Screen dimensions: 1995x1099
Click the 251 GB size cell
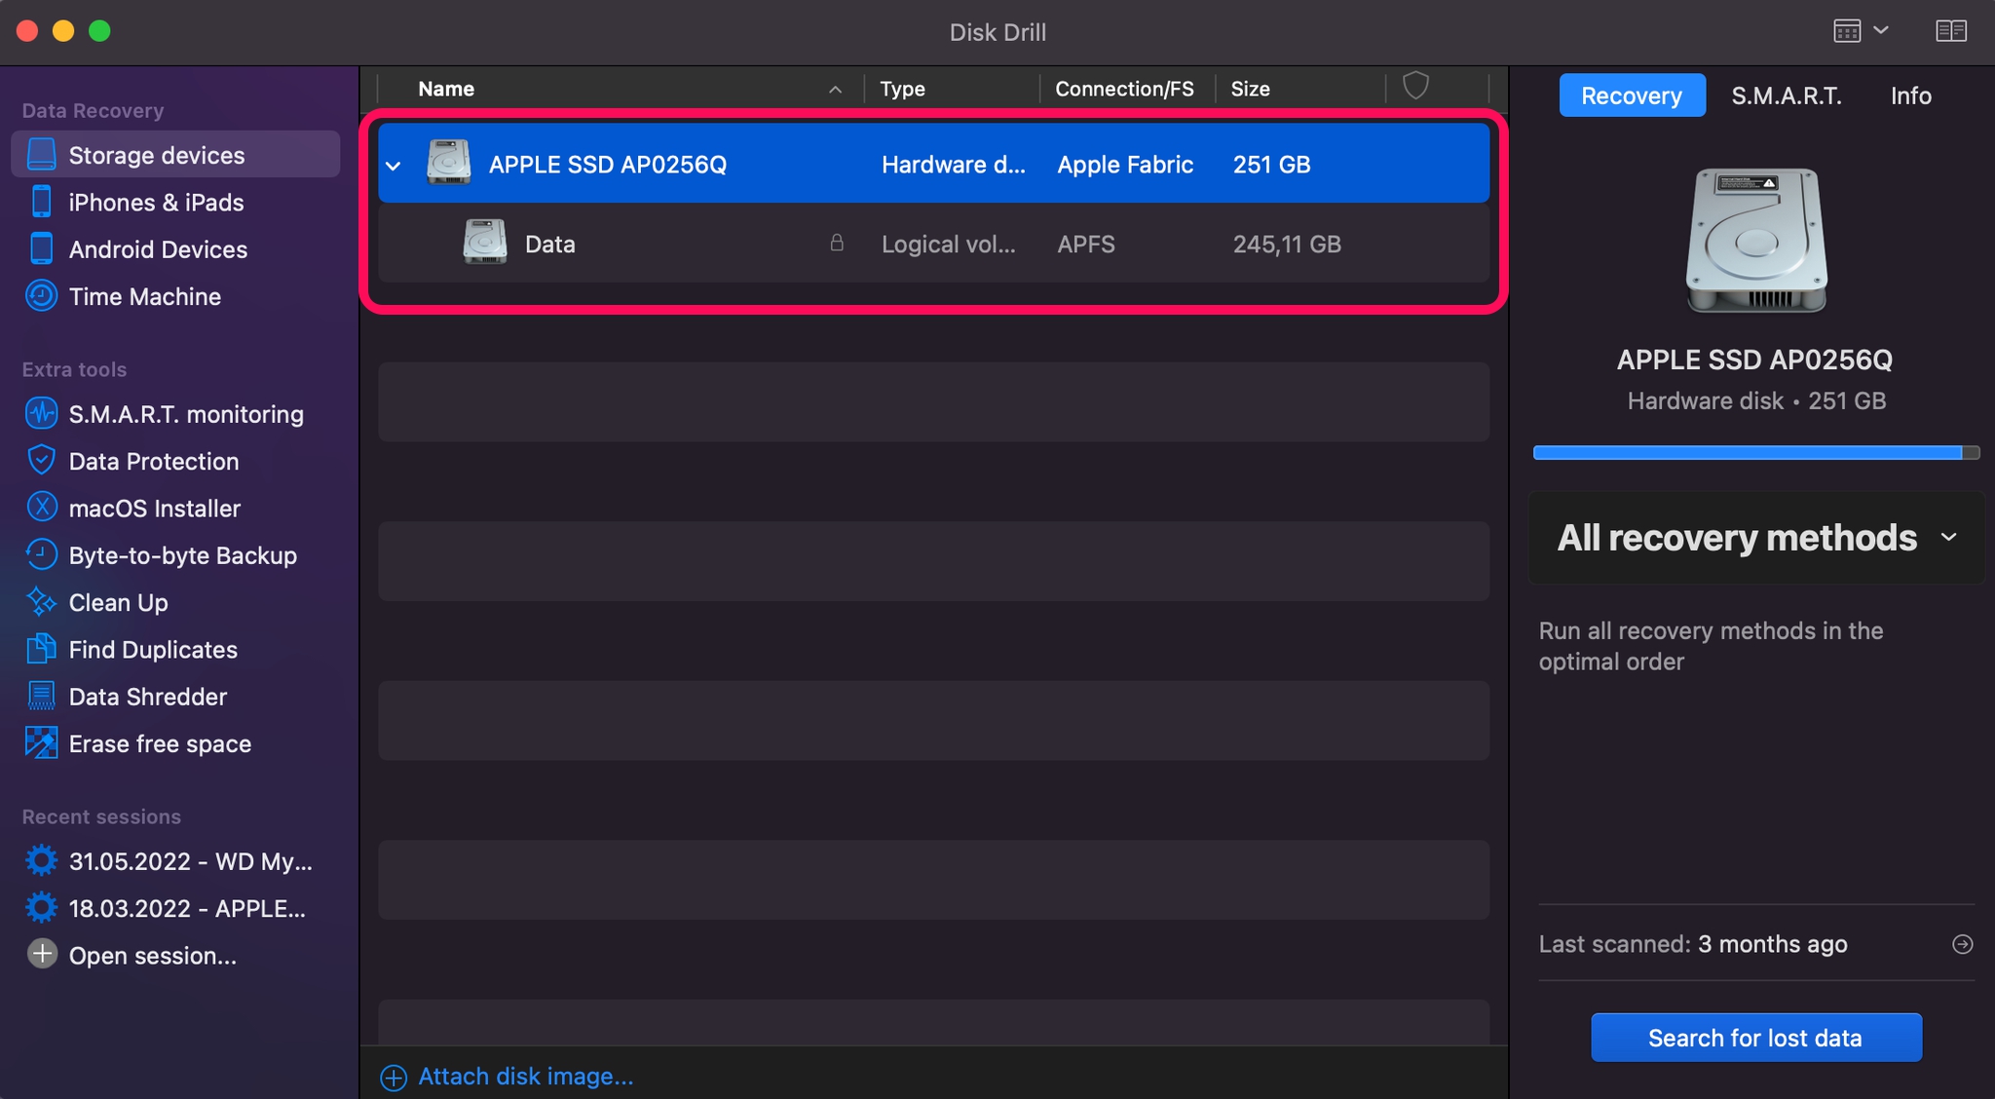click(1271, 165)
